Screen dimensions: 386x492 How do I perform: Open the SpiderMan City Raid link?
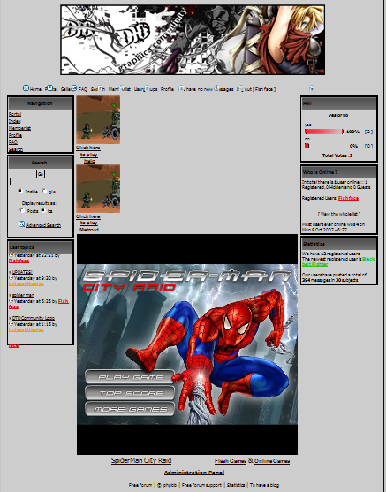pos(141,460)
